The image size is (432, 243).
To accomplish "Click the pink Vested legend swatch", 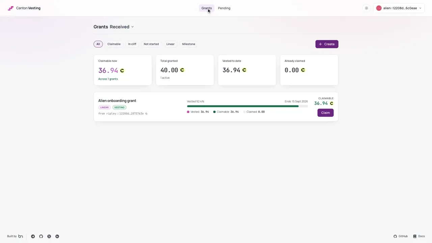I will coord(188,112).
